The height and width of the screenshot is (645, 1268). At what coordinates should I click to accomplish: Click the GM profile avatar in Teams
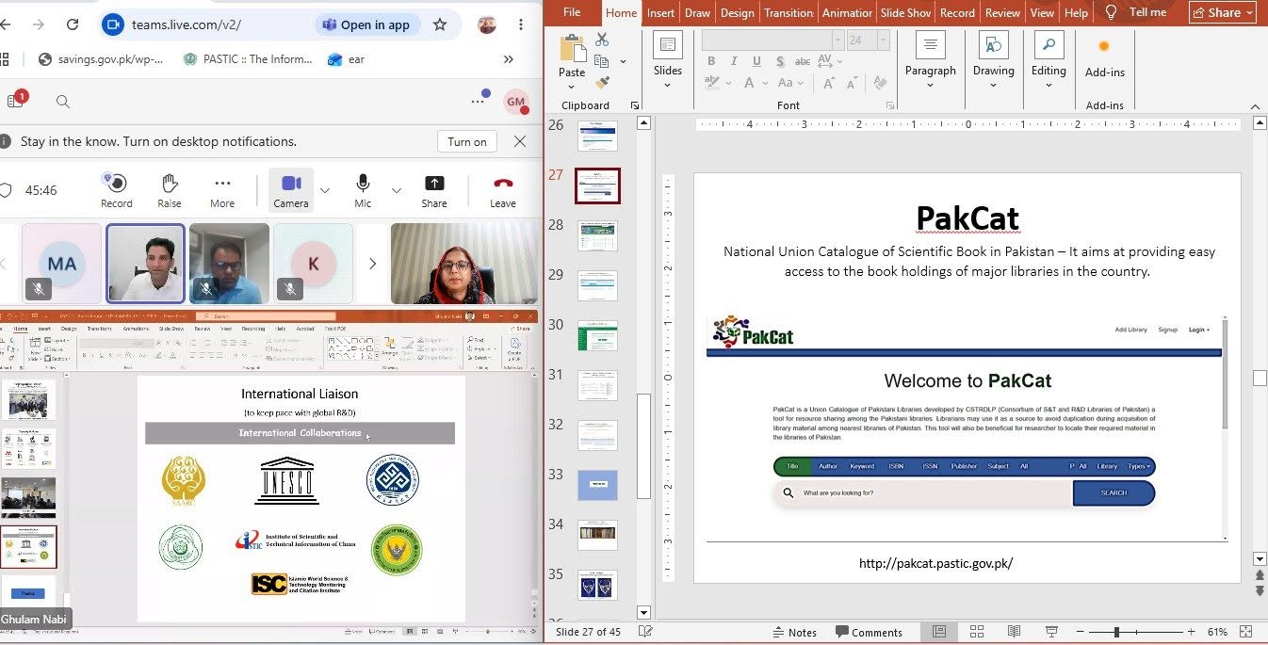tap(515, 102)
